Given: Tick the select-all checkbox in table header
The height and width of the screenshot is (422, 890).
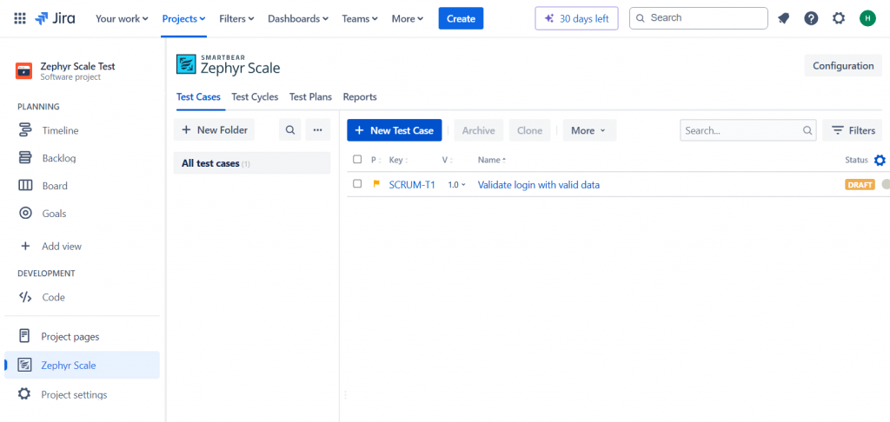Looking at the screenshot, I should point(357,160).
